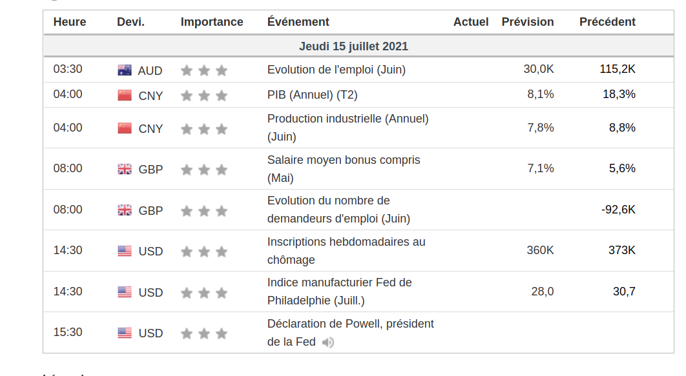Open the PIB (Annuel) (T2) event
This screenshot has height=376, width=686.
pos(312,95)
